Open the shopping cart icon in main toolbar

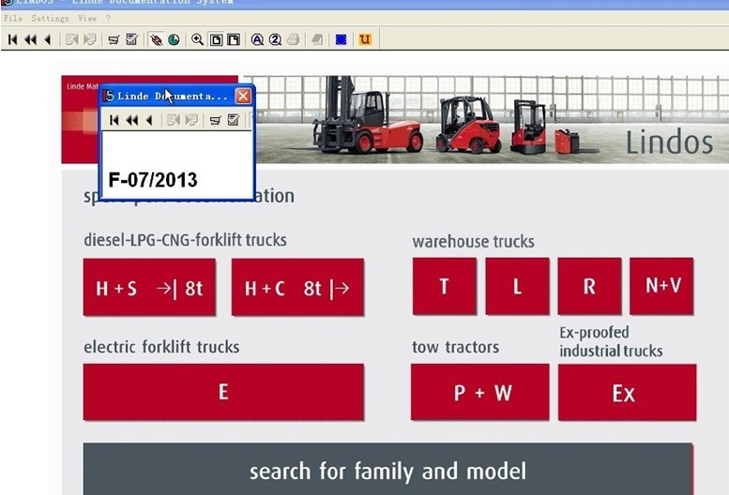[x=114, y=40]
